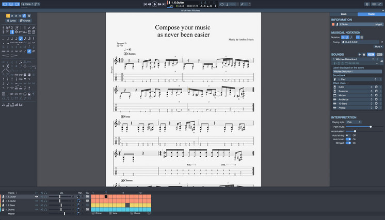Expand the More options in Musical Notation
The width and height of the screenshot is (385, 220).
378,46
